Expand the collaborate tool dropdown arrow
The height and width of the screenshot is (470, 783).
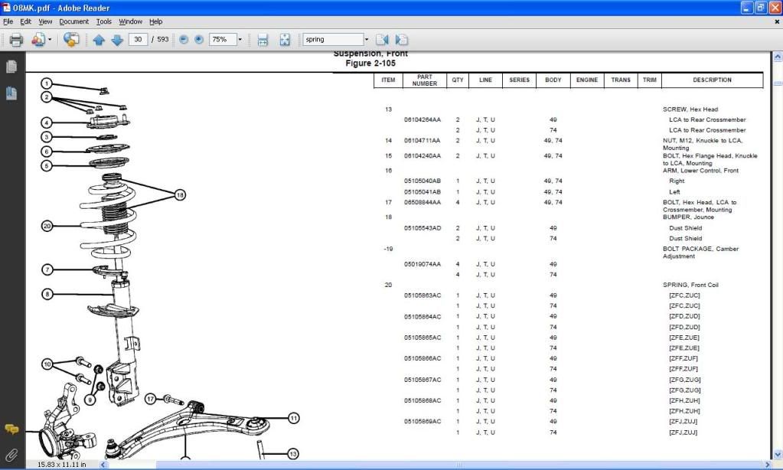pos(50,40)
